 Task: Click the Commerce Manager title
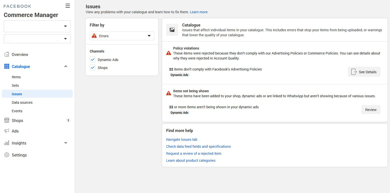[31, 15]
